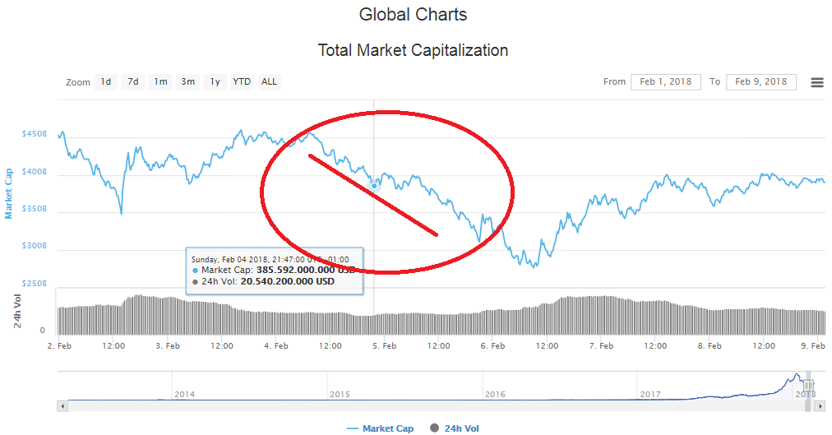
Task: Click the navigator right scroll arrow
Action: tap(820, 406)
